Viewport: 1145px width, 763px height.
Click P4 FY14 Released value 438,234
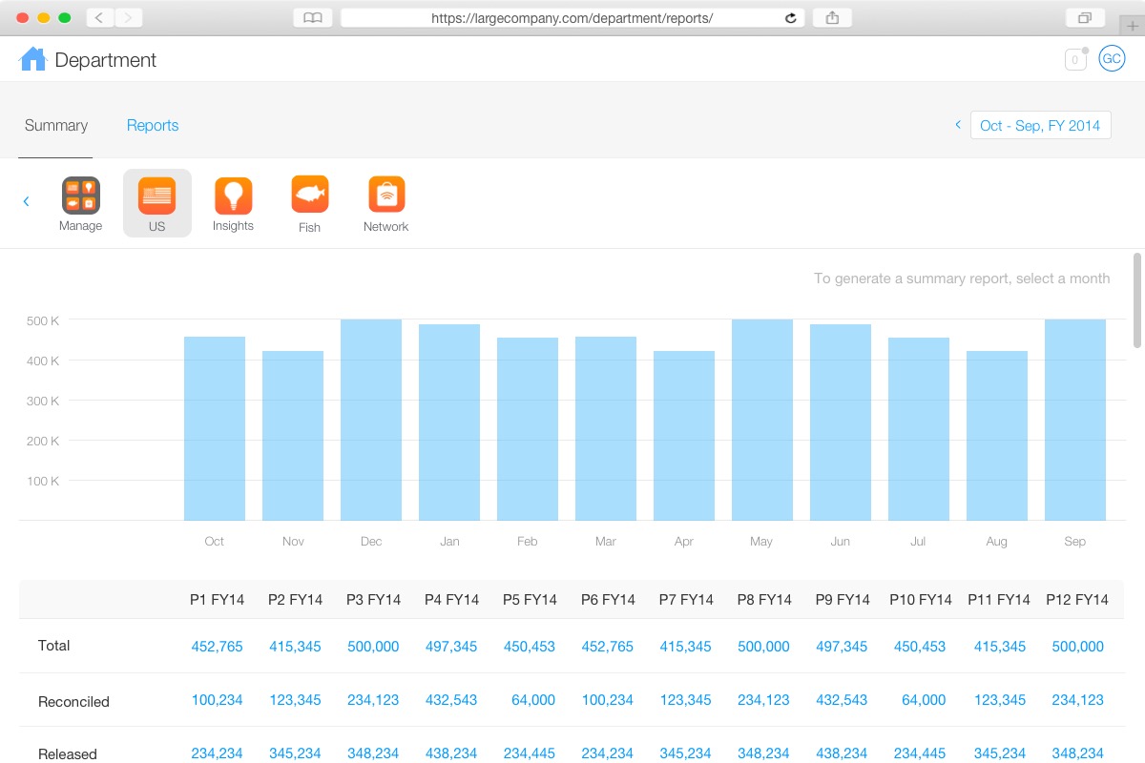click(451, 753)
